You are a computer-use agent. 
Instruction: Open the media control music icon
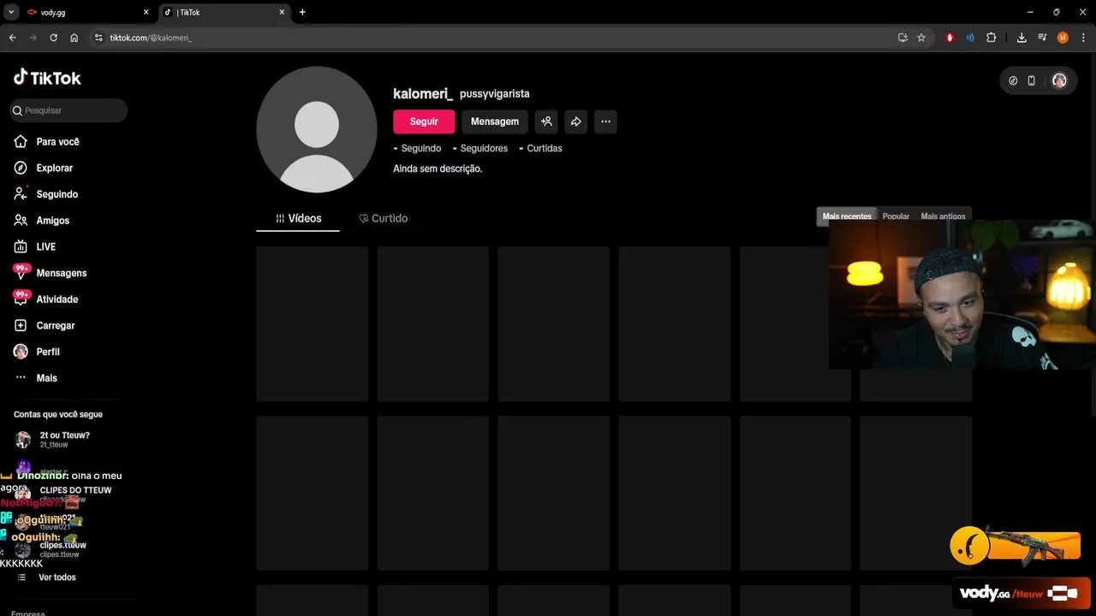point(1042,38)
